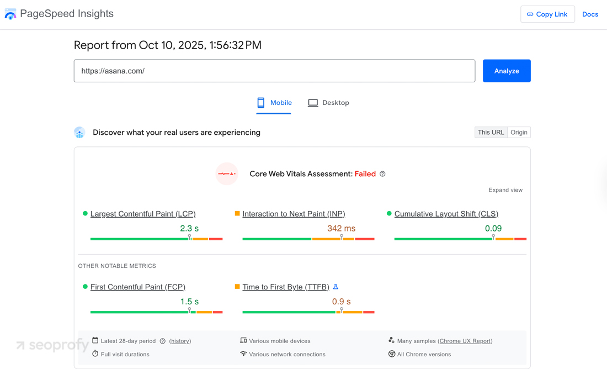The width and height of the screenshot is (607, 369).
Task: Click the Analyze button
Action: pos(506,71)
